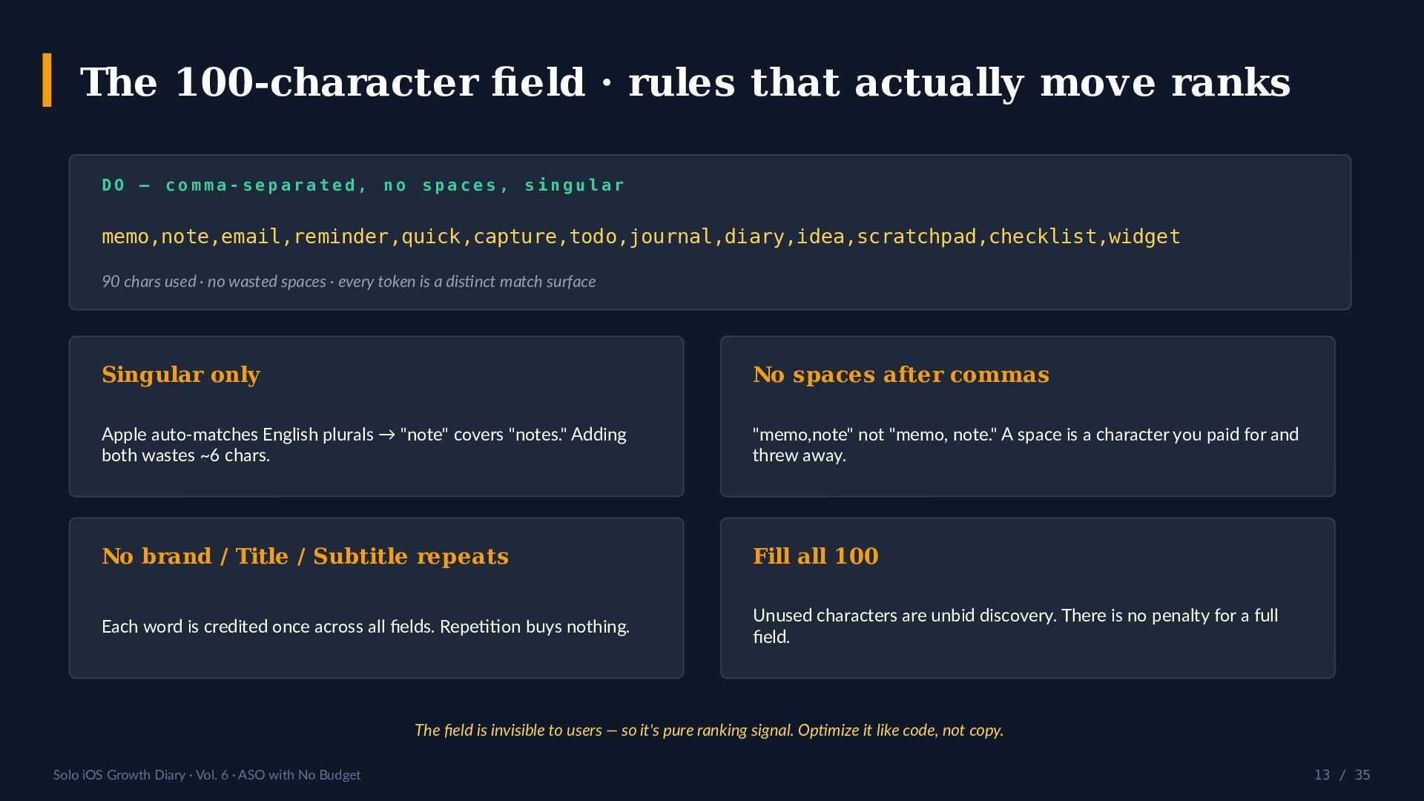Image resolution: width=1424 pixels, height=801 pixels.
Task: Click the slide title about the 100-character field
Action: [685, 82]
